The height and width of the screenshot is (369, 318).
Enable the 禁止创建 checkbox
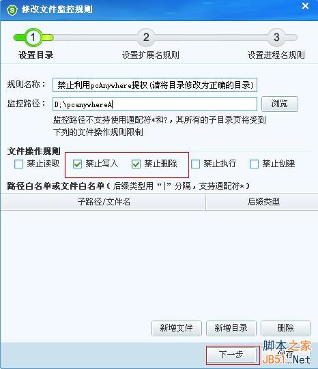point(254,164)
